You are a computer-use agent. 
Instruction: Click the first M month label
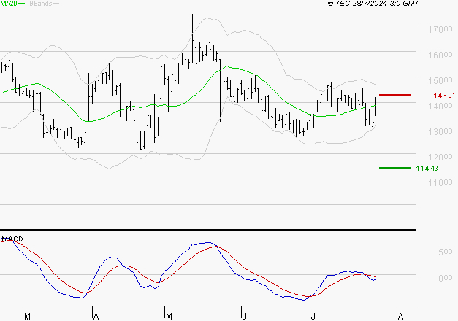[x=27, y=317]
